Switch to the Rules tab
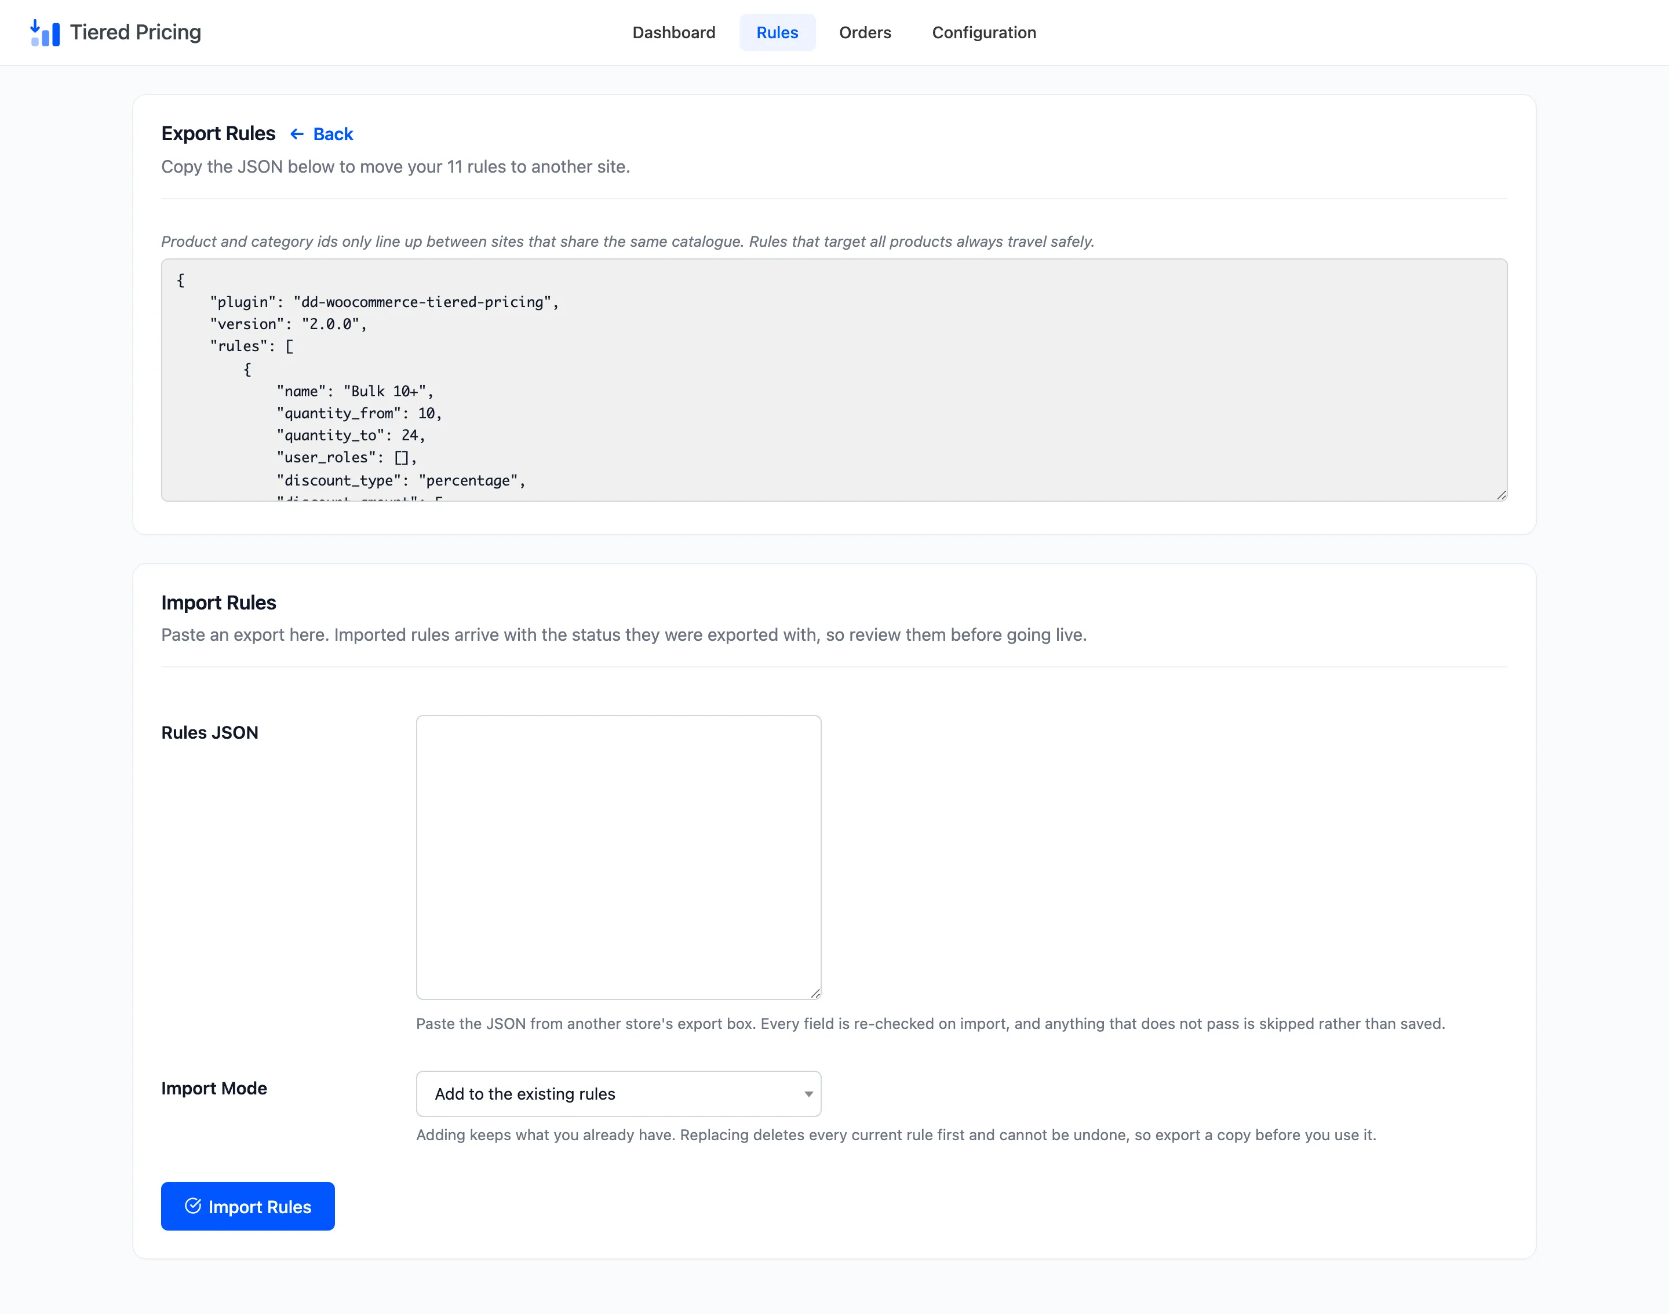The image size is (1669, 1314). (777, 32)
